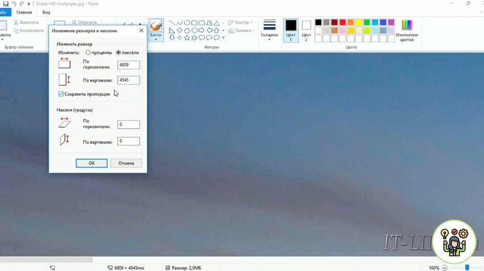Pick the Curve shape

179,23
